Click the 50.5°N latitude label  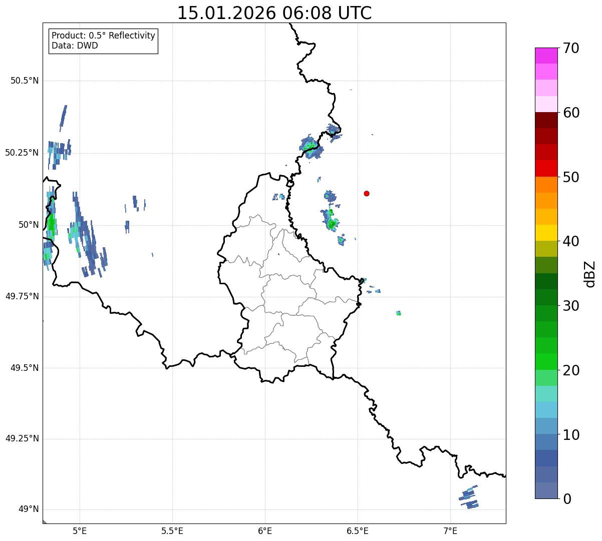[25, 81]
